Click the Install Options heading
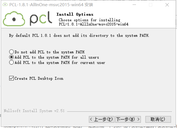This screenshot has width=177, height=128. click(75, 14)
